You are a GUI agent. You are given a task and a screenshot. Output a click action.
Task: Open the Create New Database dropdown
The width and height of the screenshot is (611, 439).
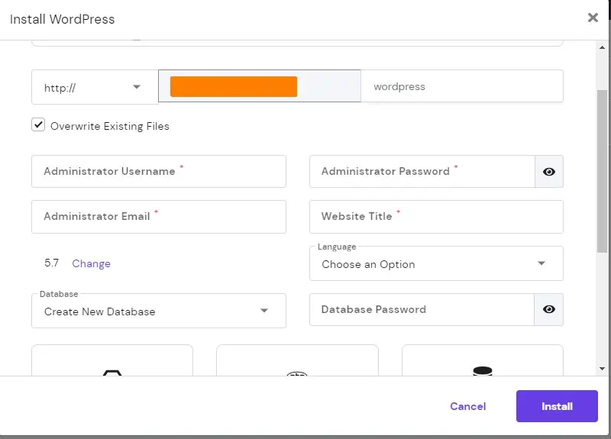tap(159, 311)
